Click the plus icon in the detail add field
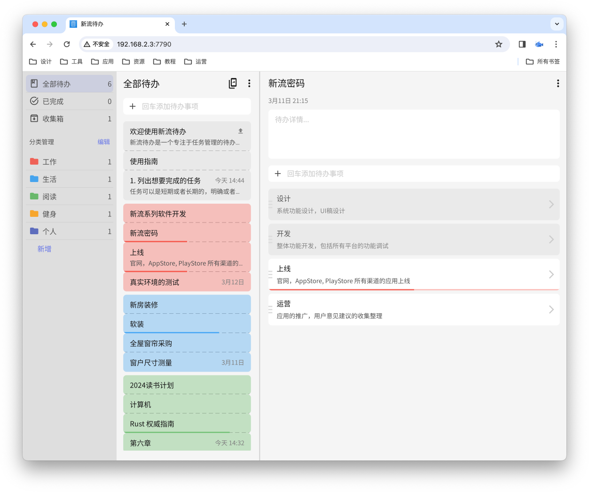The image size is (589, 492). point(278,174)
